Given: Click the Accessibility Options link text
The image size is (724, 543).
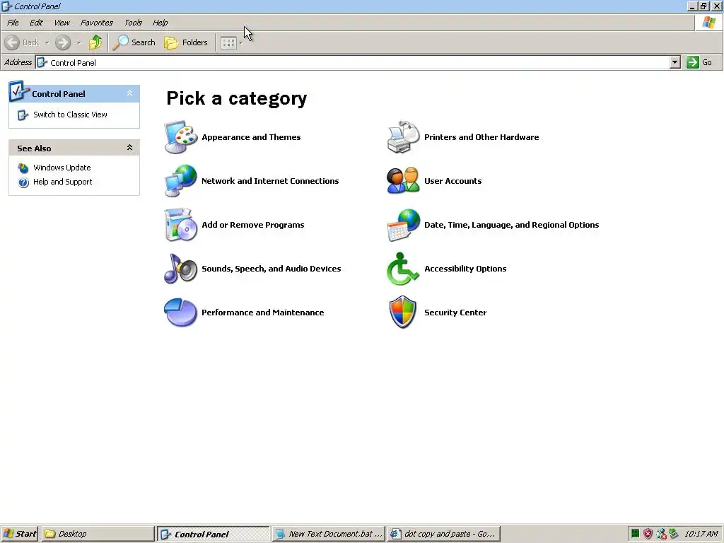Looking at the screenshot, I should click(x=465, y=269).
